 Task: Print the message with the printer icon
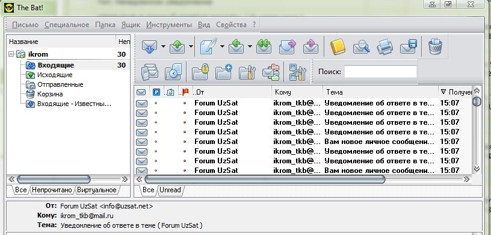pos(385,47)
